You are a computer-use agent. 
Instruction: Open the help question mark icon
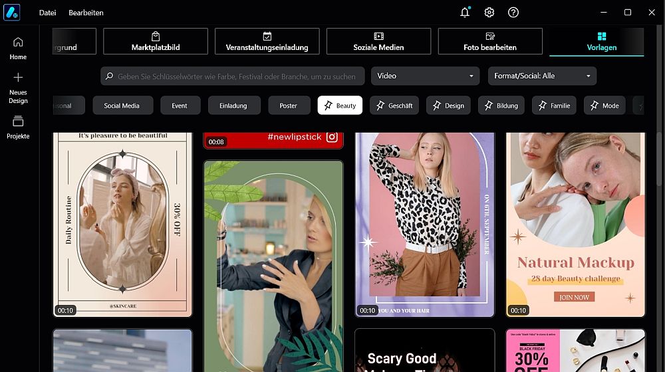[x=513, y=12]
